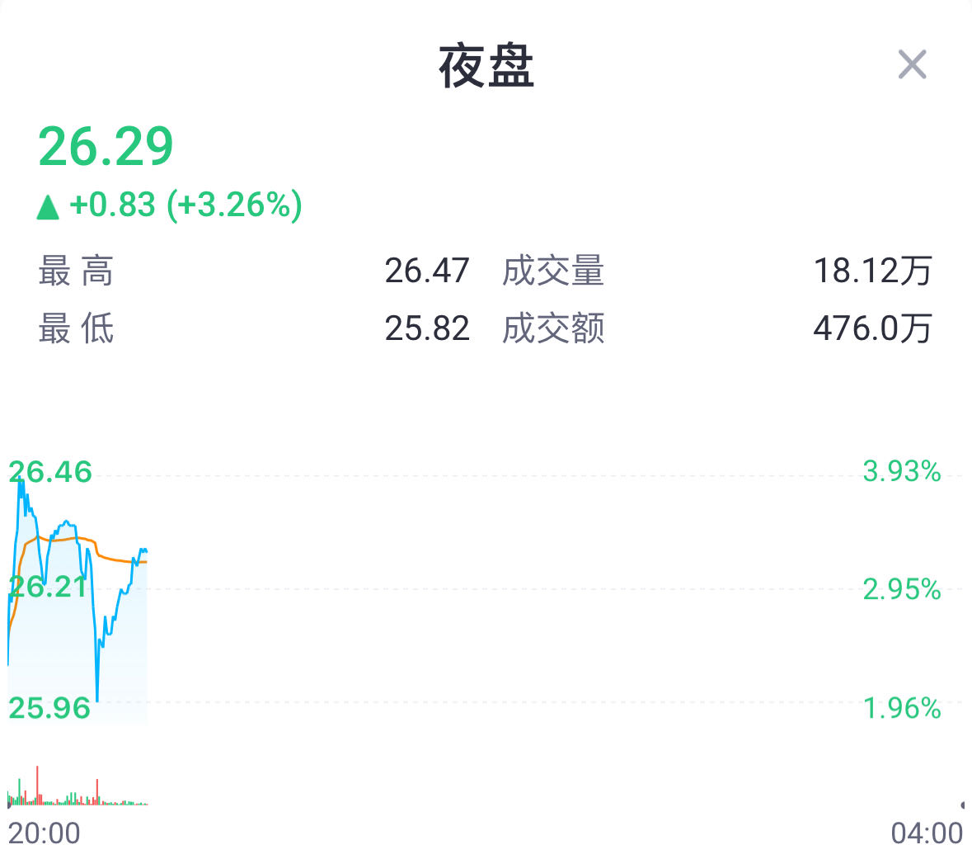Viewport: 972px width, 859px height.
Task: Select the 最高 value 26.47
Action: tap(426, 271)
